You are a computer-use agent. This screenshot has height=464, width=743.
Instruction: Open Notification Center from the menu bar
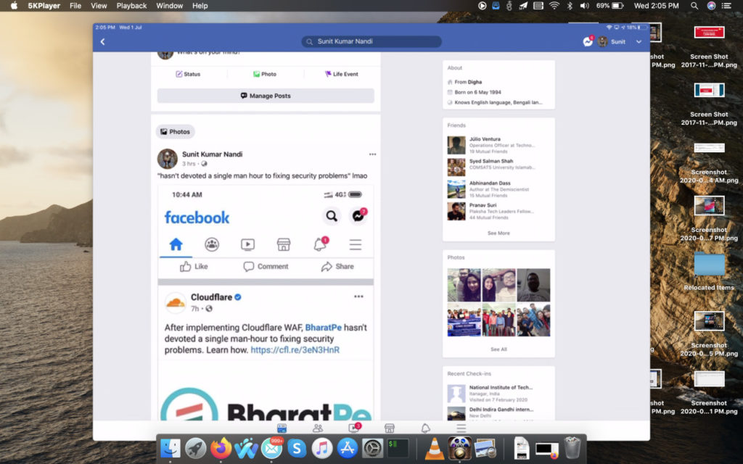(x=726, y=6)
